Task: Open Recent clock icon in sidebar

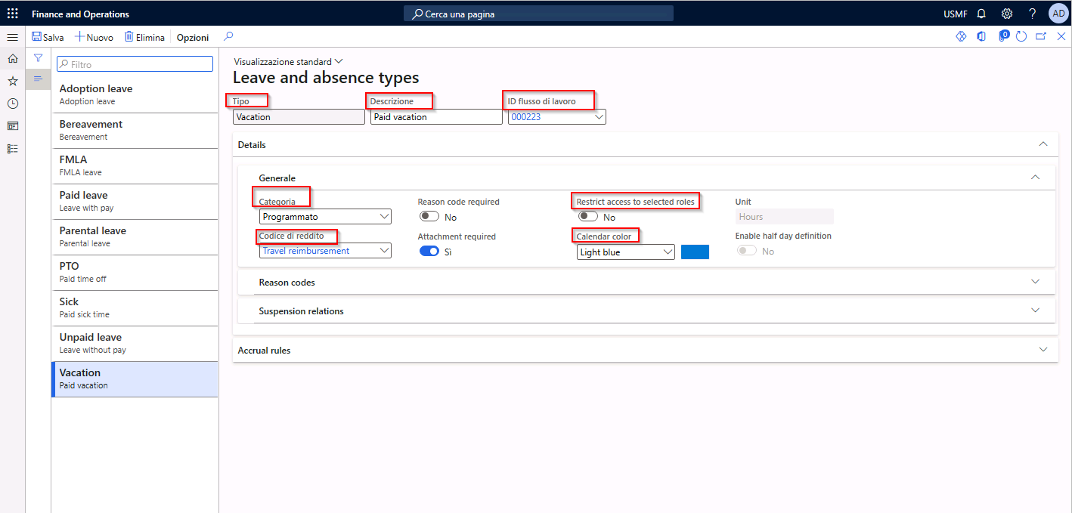Action: [x=12, y=104]
